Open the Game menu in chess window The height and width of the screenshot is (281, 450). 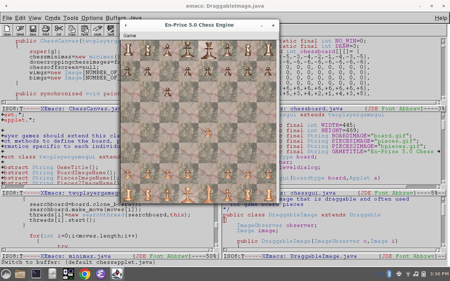[x=129, y=35]
